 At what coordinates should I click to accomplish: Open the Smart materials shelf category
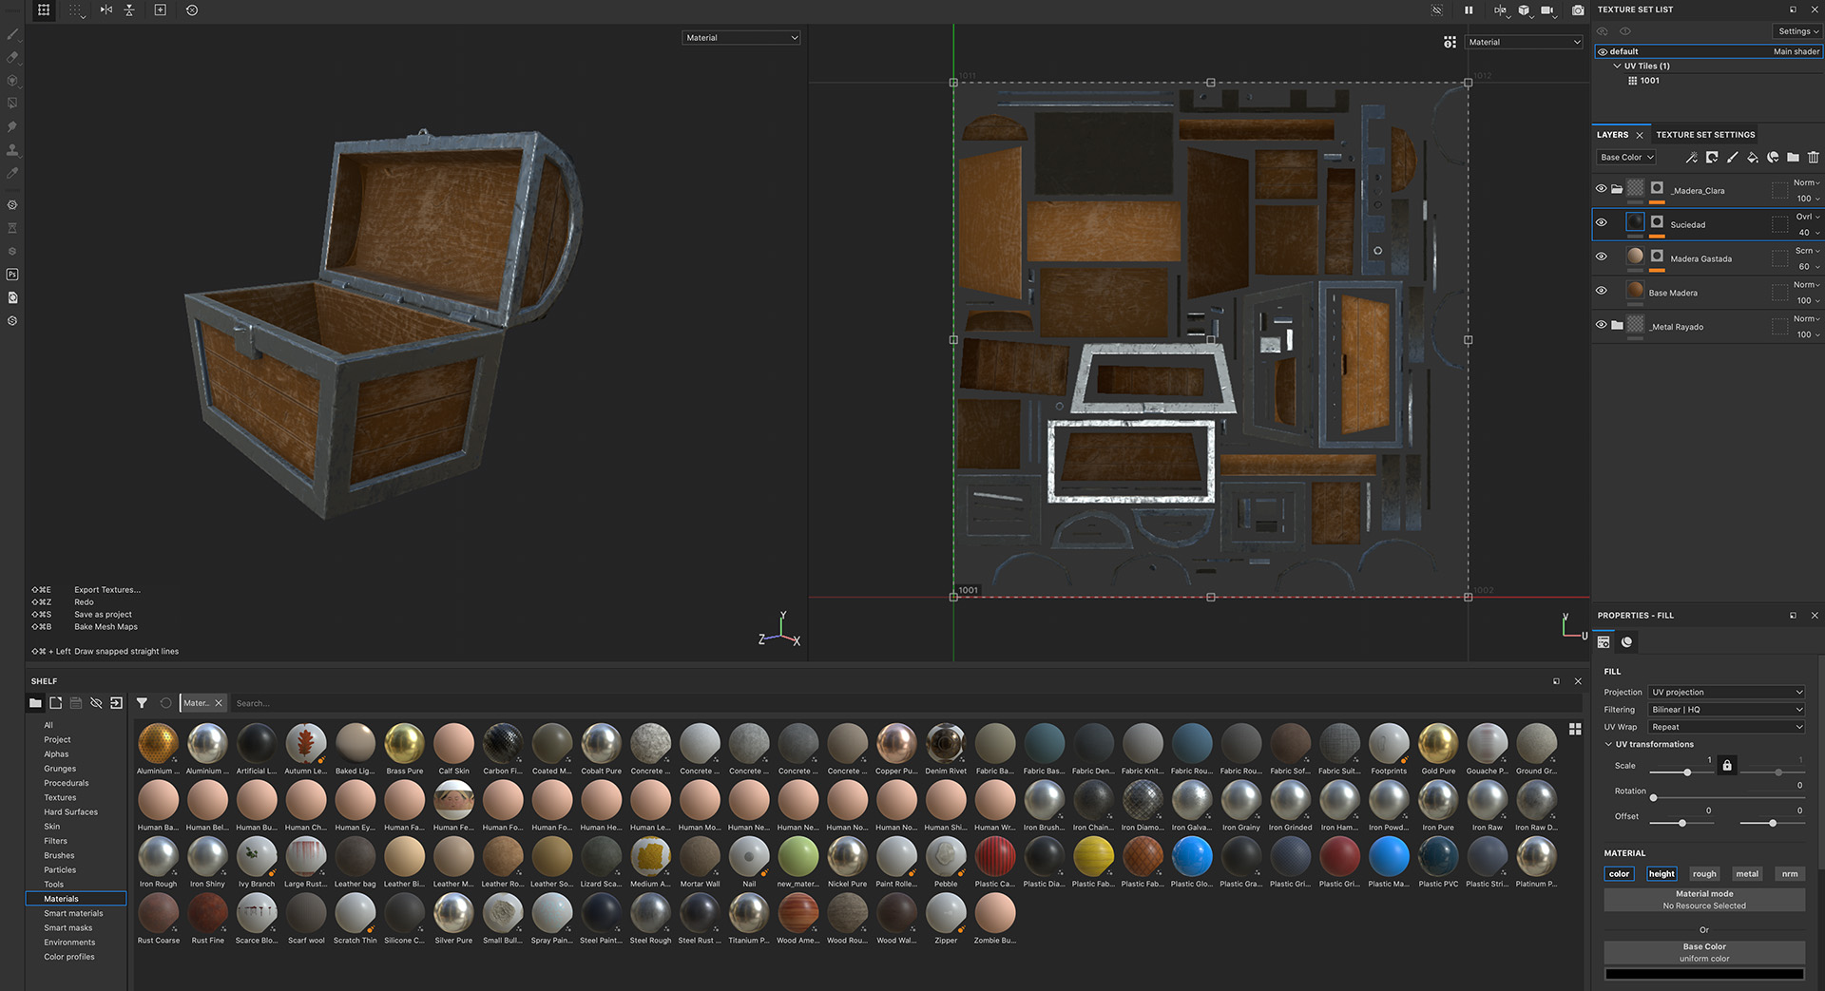click(73, 913)
